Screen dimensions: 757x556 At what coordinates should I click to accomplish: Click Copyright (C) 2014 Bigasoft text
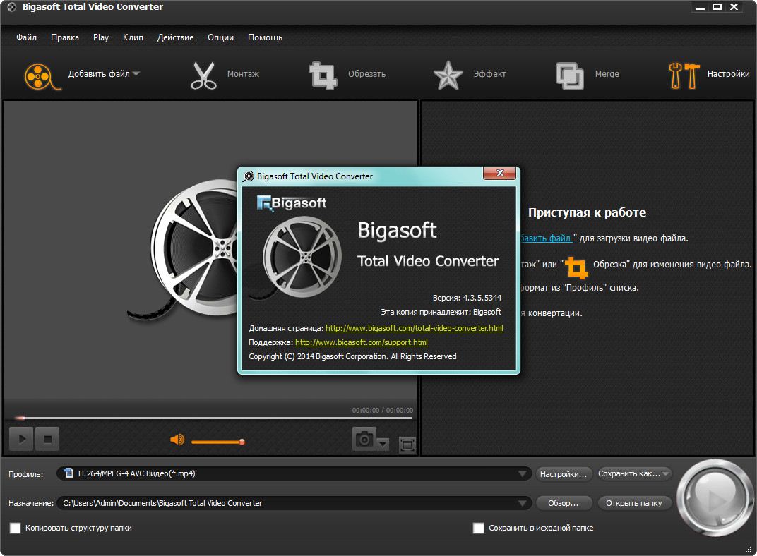point(352,356)
